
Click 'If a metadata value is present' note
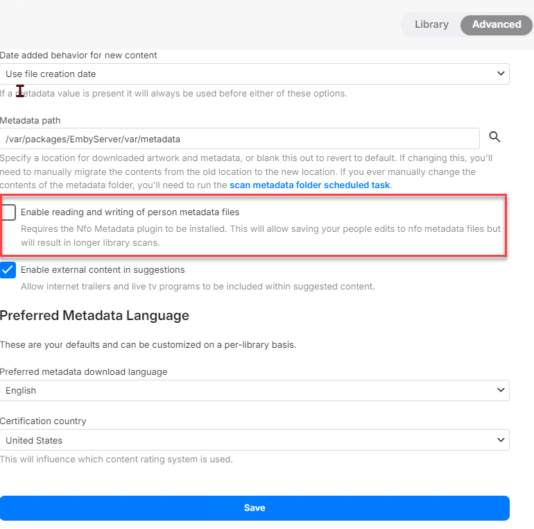[x=173, y=94]
